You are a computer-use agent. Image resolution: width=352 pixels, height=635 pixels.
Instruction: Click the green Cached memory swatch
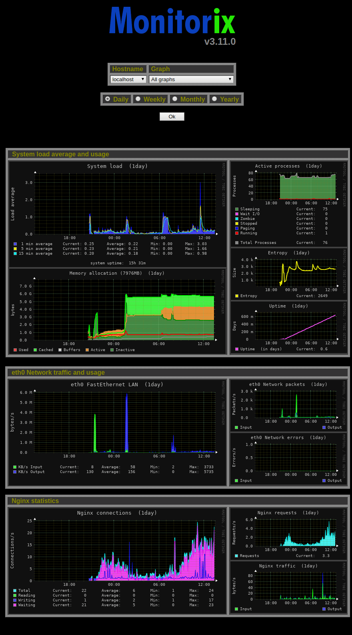(35, 350)
